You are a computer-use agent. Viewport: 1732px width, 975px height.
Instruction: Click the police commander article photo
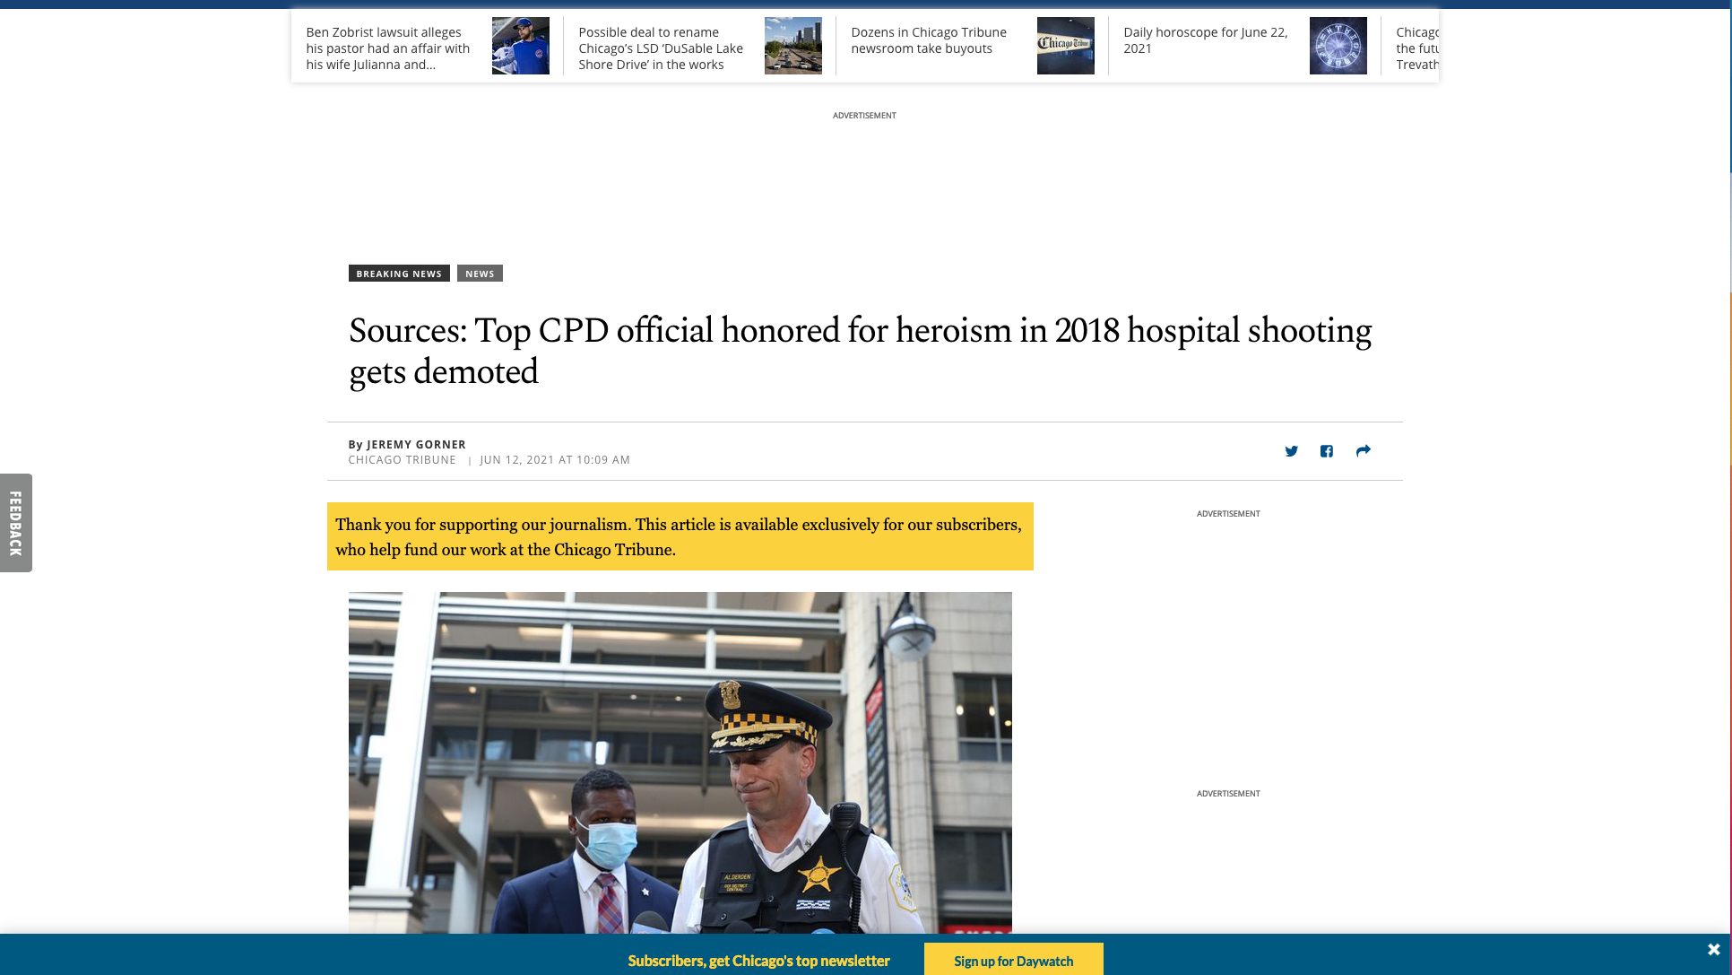point(680,762)
